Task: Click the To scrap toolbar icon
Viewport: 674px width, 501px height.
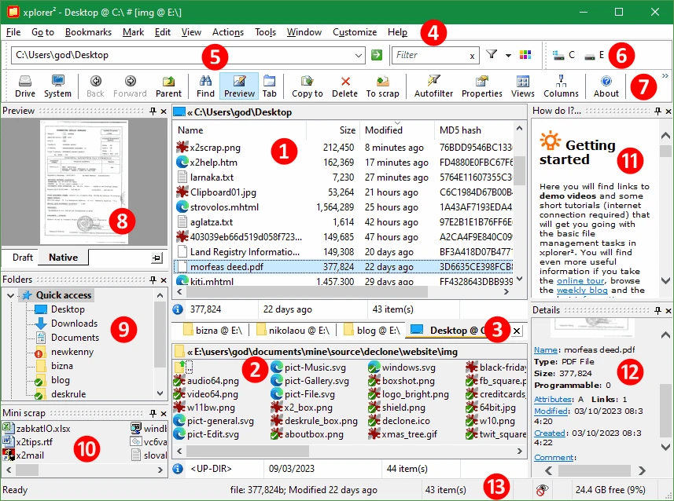Action: pyautogui.click(x=382, y=86)
